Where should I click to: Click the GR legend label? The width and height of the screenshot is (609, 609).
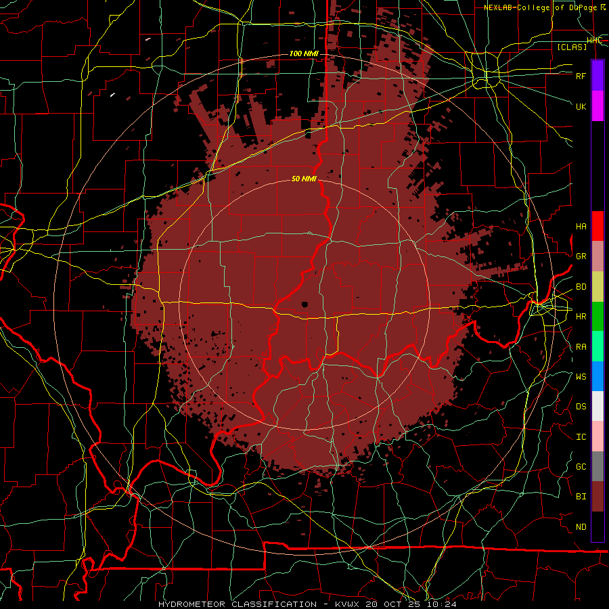click(x=581, y=256)
